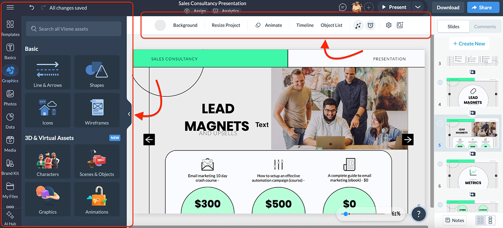This screenshot has height=228, width=503.
Task: Open transition icon below slide 5
Action: coord(472,153)
